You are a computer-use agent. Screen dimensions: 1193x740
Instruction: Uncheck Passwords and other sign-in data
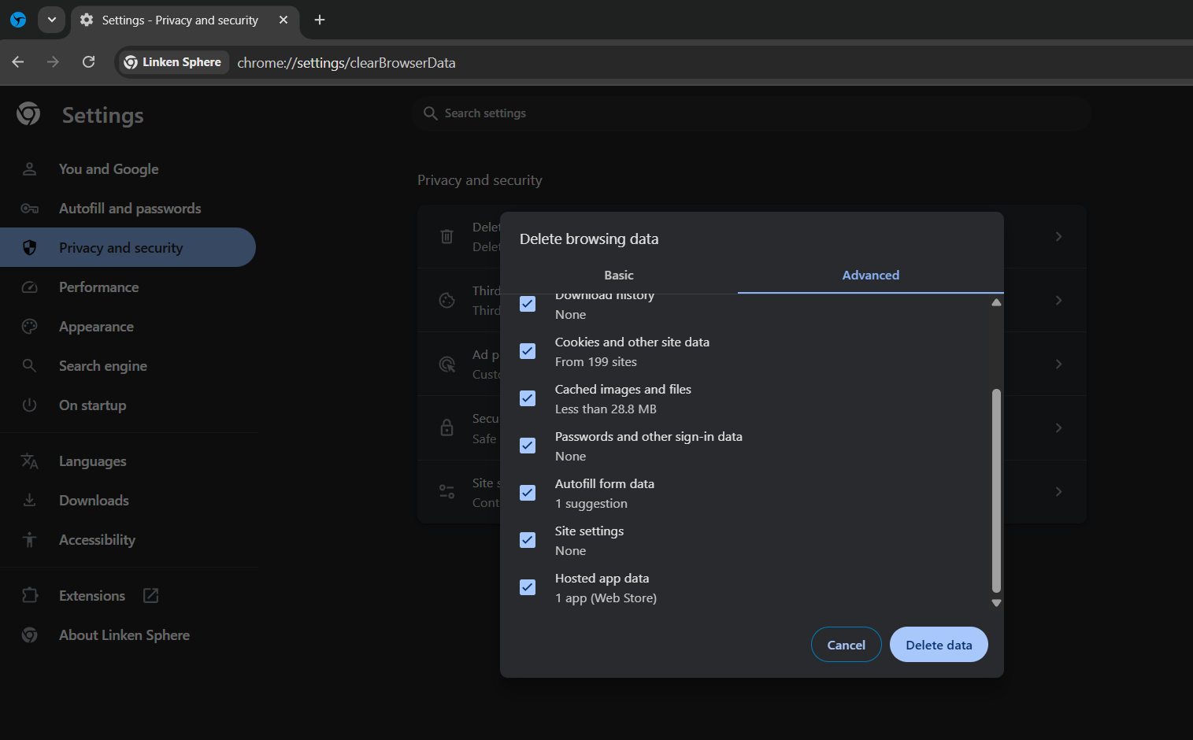point(528,446)
